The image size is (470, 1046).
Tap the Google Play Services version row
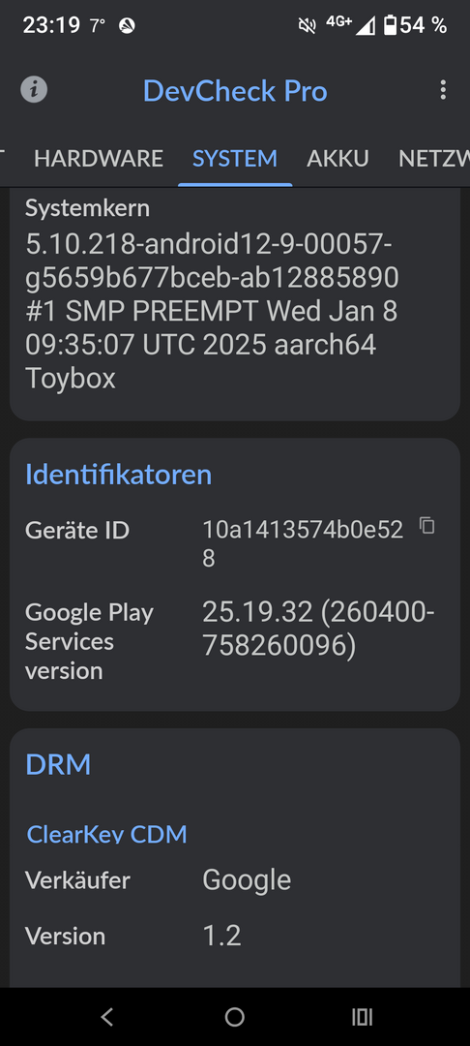tap(234, 640)
